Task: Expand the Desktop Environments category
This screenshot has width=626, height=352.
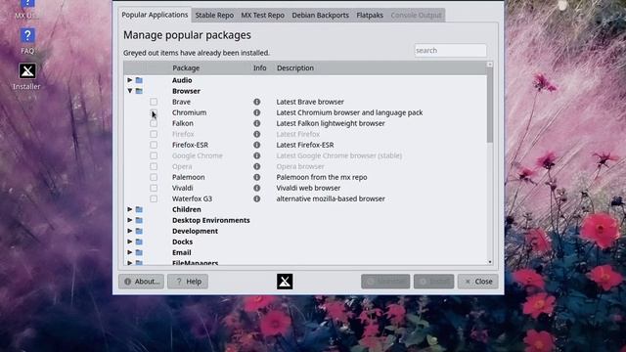Action: pyautogui.click(x=130, y=220)
